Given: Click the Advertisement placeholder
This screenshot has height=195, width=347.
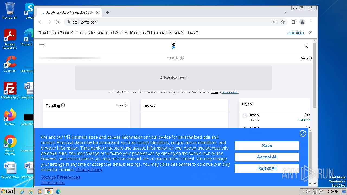Looking at the screenshot, I should point(173,78).
